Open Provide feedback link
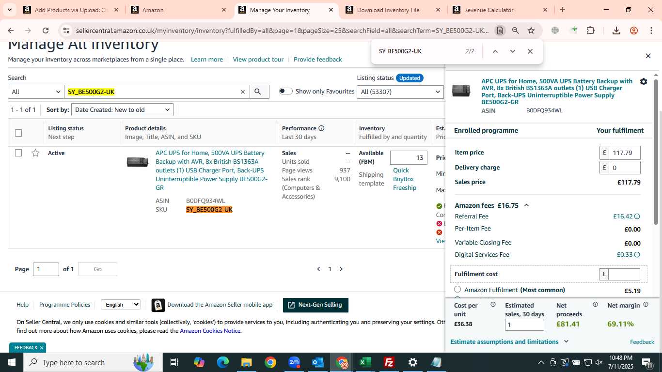Screen dimensions: 662x372 click(318, 60)
